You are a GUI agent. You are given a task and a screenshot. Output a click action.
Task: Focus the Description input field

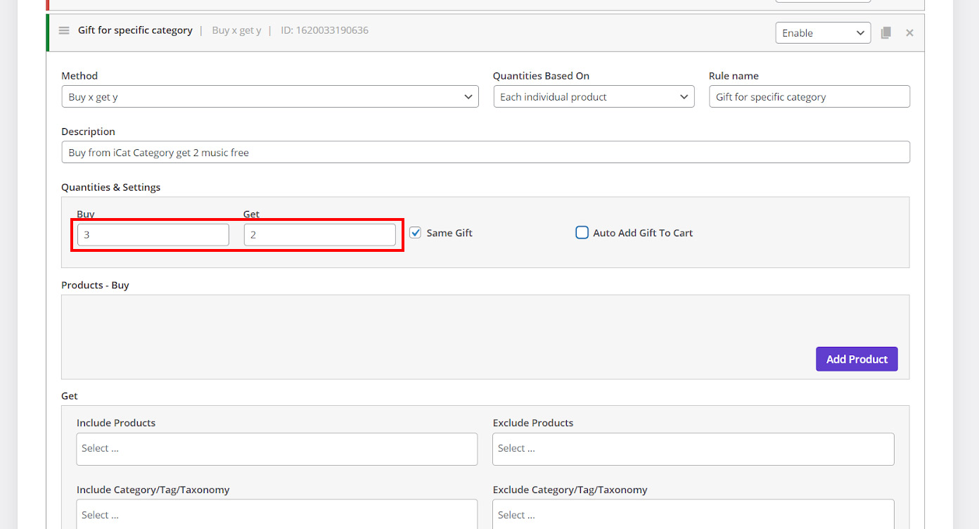click(485, 153)
